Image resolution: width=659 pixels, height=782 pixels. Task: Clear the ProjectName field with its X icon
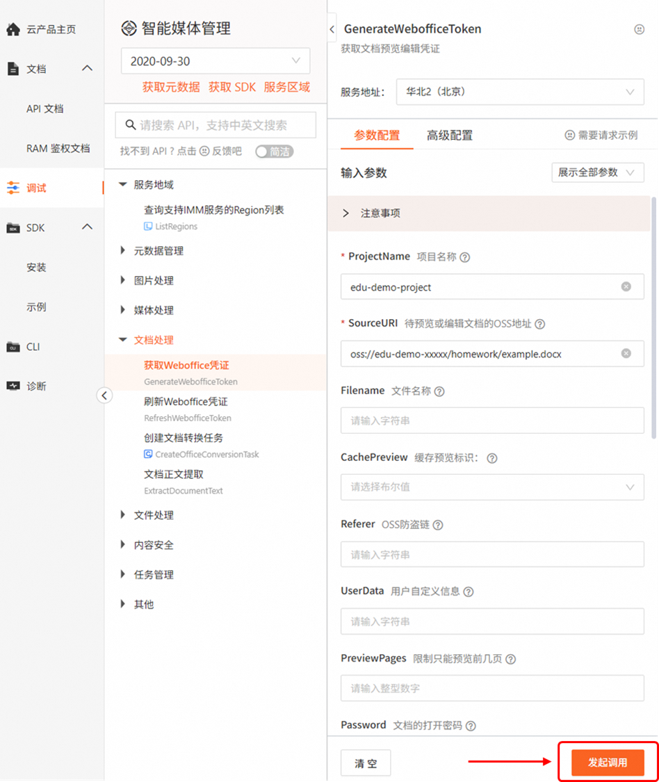626,287
